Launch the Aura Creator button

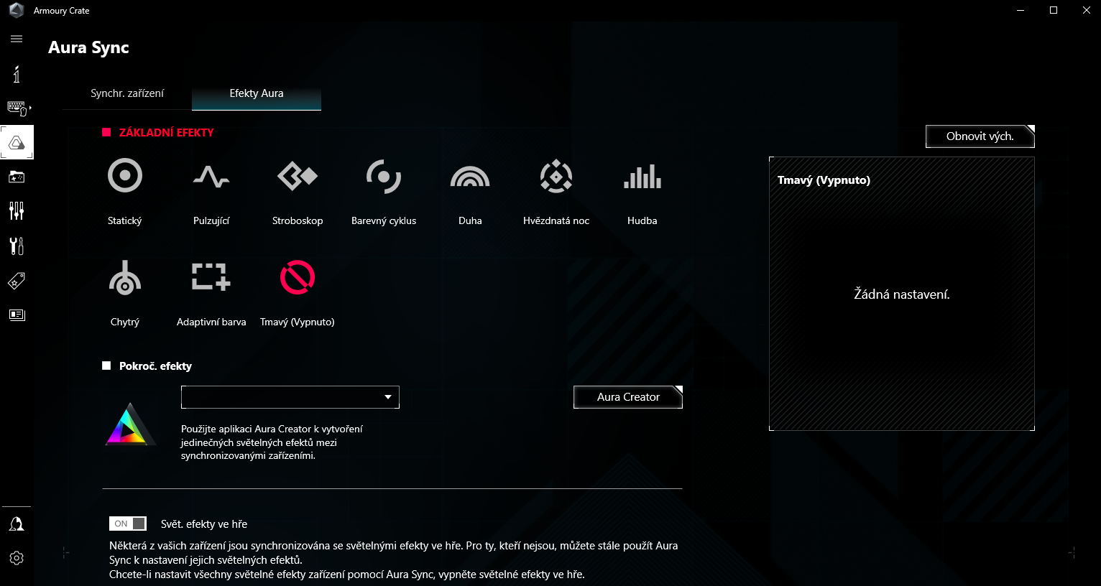point(628,397)
